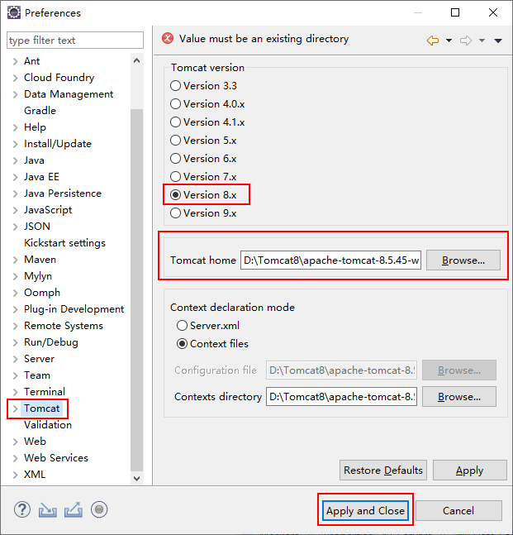Expand the Maven node arrow

click(16, 260)
